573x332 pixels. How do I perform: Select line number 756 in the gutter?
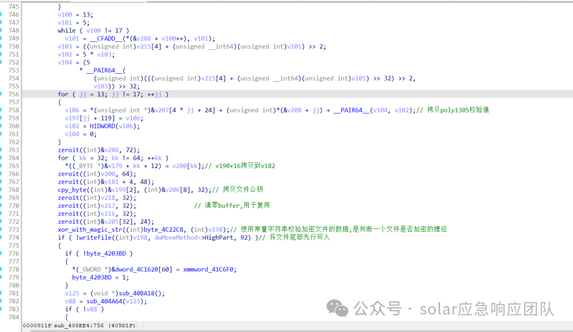point(13,94)
